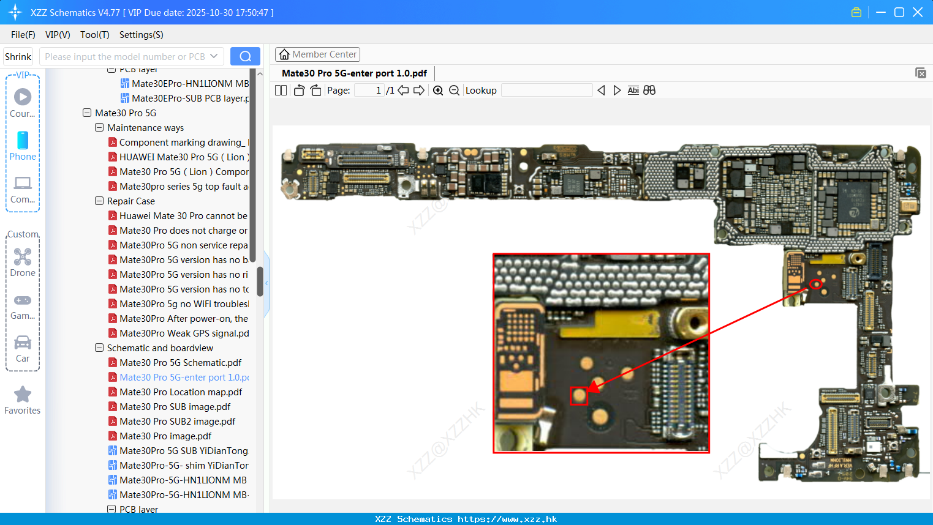Collapse the Repair Case folder
933x525 pixels.
(99, 201)
